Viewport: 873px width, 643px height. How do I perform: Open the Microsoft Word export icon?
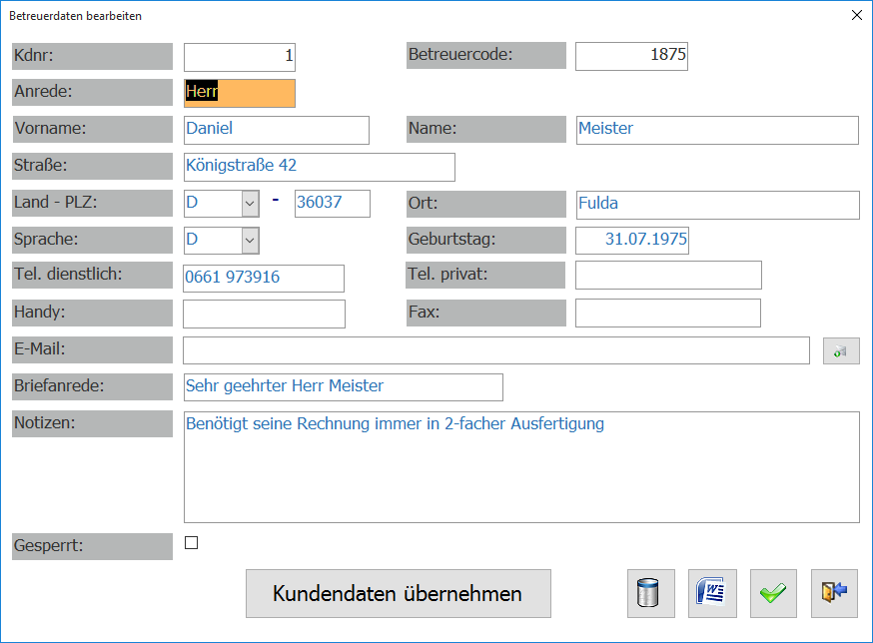pyautogui.click(x=712, y=593)
